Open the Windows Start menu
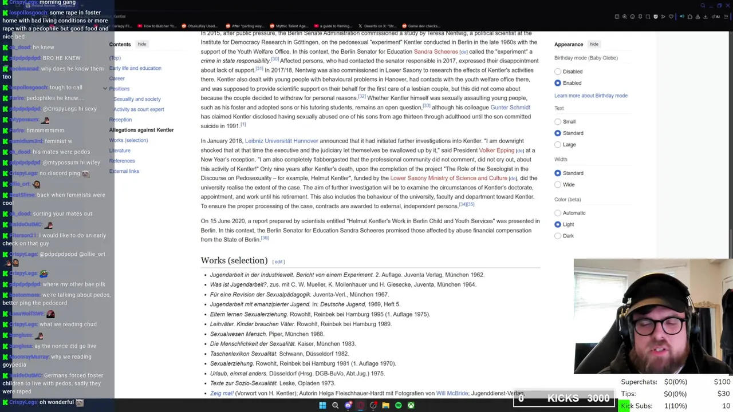 click(x=322, y=405)
